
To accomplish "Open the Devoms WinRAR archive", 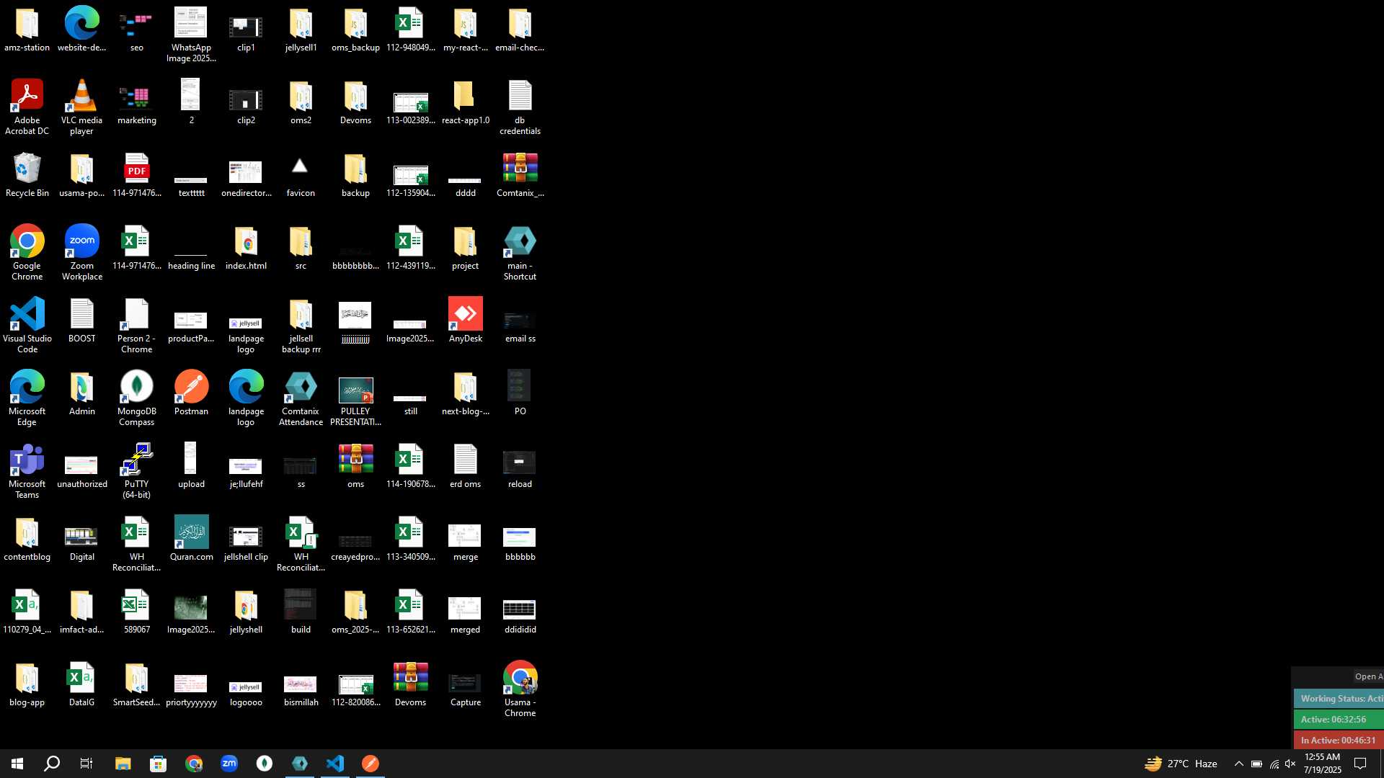I will pyautogui.click(x=411, y=684).
